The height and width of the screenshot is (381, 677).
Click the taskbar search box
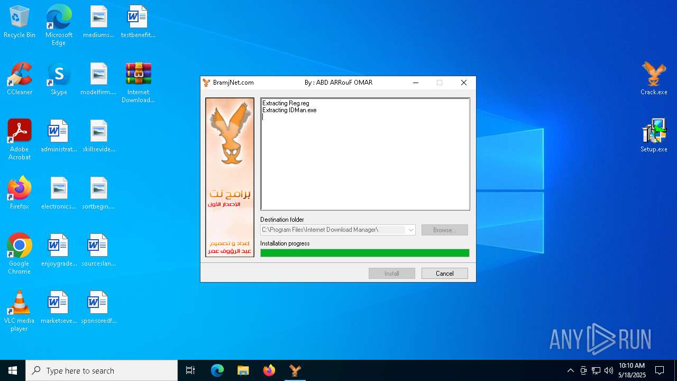click(102, 370)
